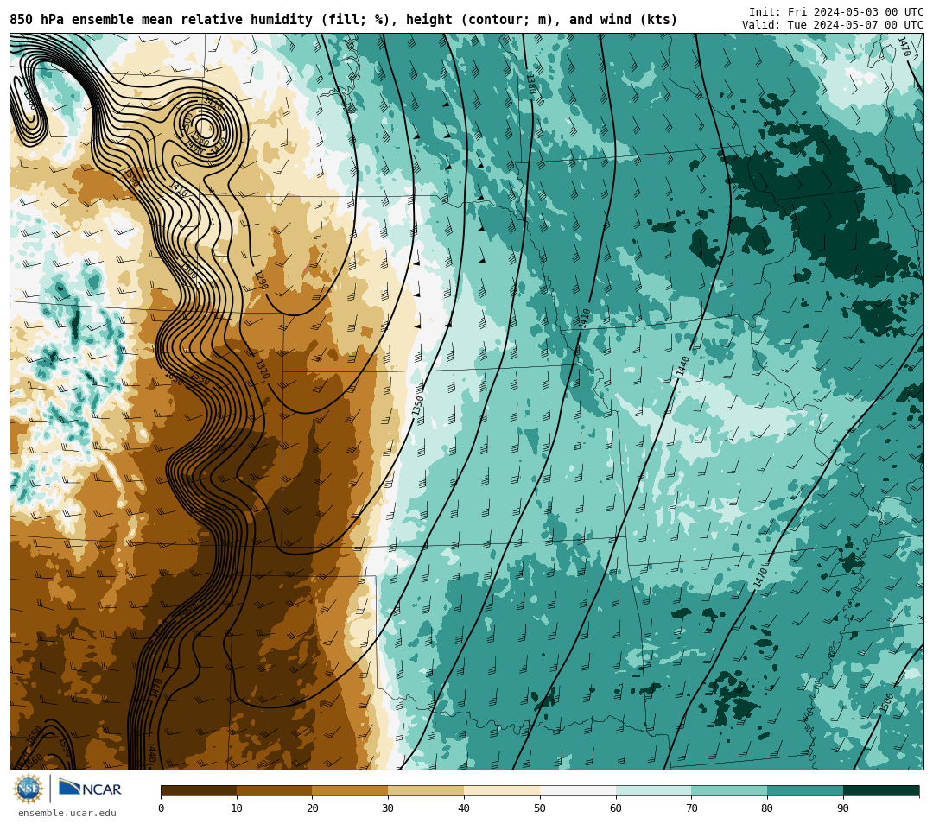Click the 10-20 brown colorbar segment
The width and height of the screenshot is (933, 824).
275,790
